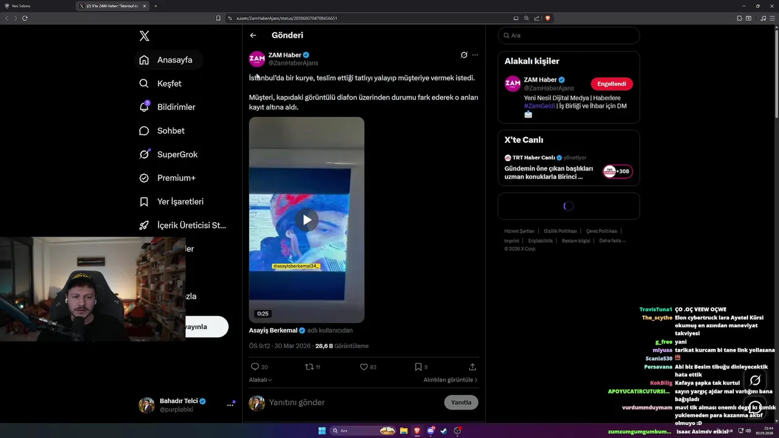Open Keşfet search page
Screen dimensions: 779x438
click(x=161, y=83)
